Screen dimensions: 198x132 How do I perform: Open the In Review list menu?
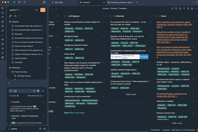point(150,16)
